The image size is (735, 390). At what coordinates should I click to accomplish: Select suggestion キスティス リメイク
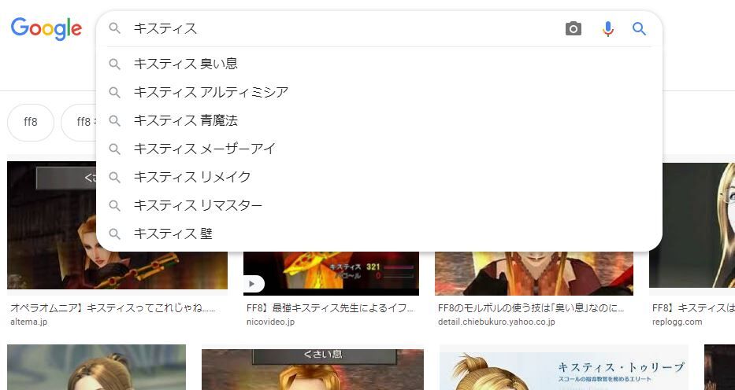(379, 177)
